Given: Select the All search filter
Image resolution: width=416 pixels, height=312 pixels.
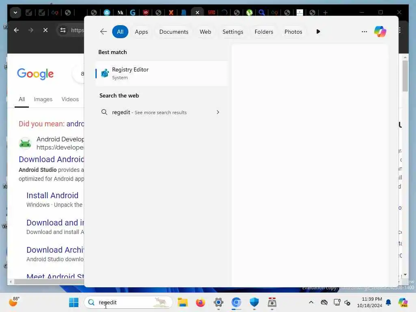Looking at the screenshot, I should coord(120,32).
